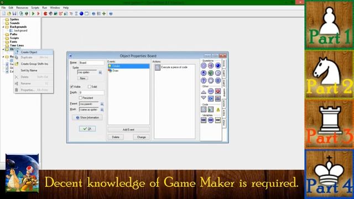Click the New sprite button
The width and height of the screenshot is (354, 199).
click(82, 78)
